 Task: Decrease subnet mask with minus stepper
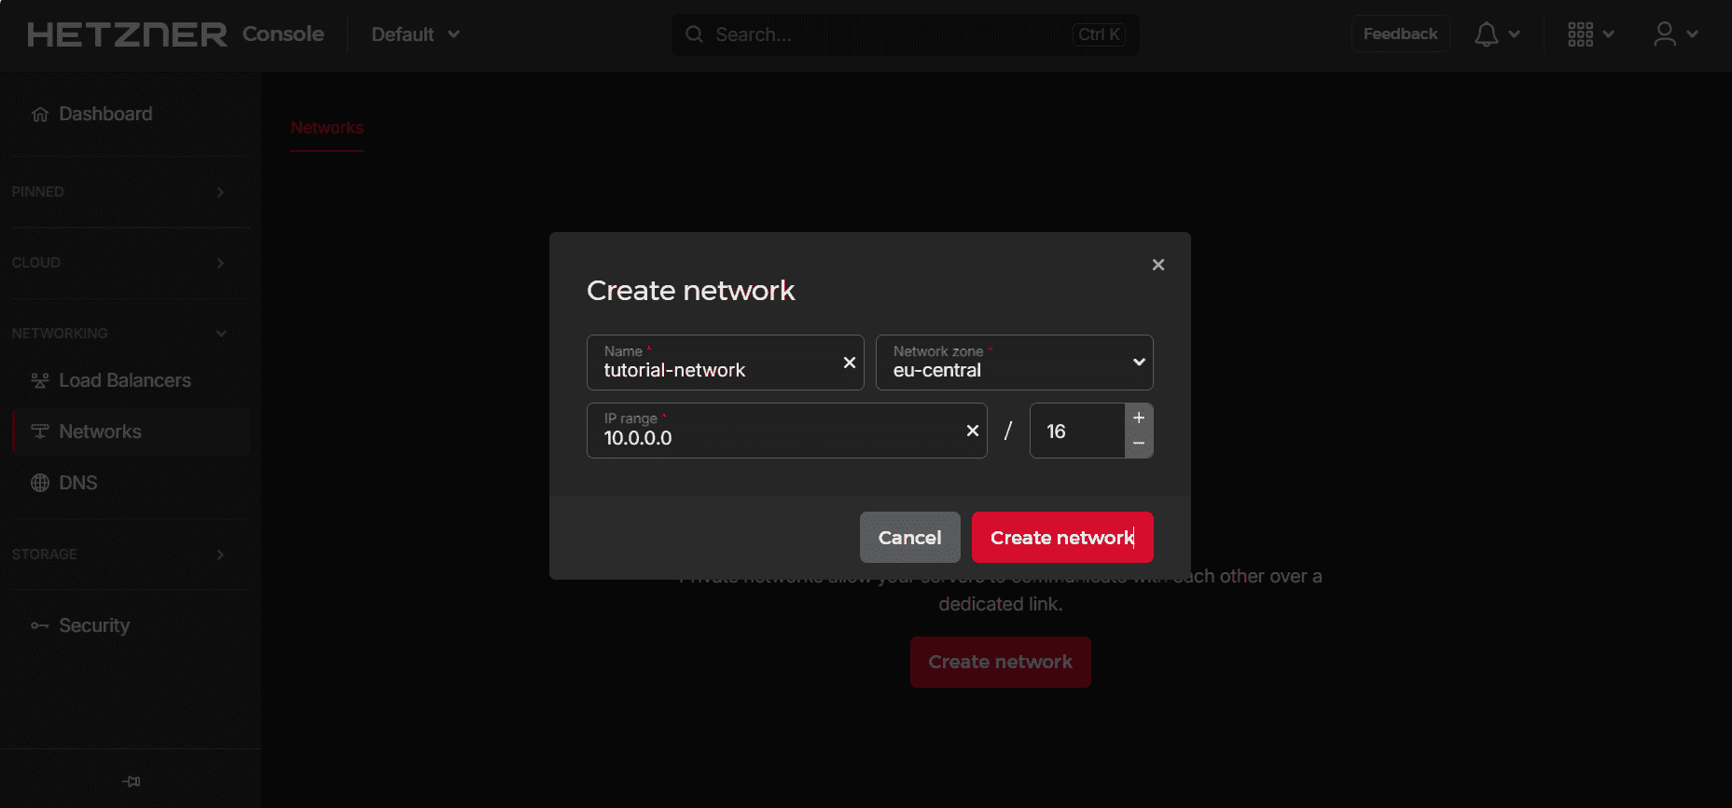point(1139,444)
